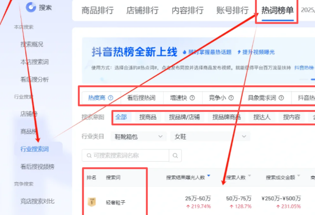Open 看后搜分析 in sidebar

[x=35, y=79]
